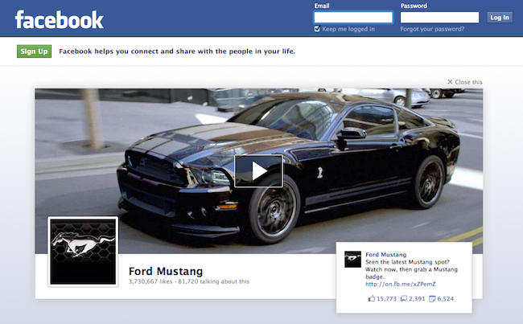Click the post text about the latest Mustang spot
The height and width of the screenshot is (324, 523).
411,266
